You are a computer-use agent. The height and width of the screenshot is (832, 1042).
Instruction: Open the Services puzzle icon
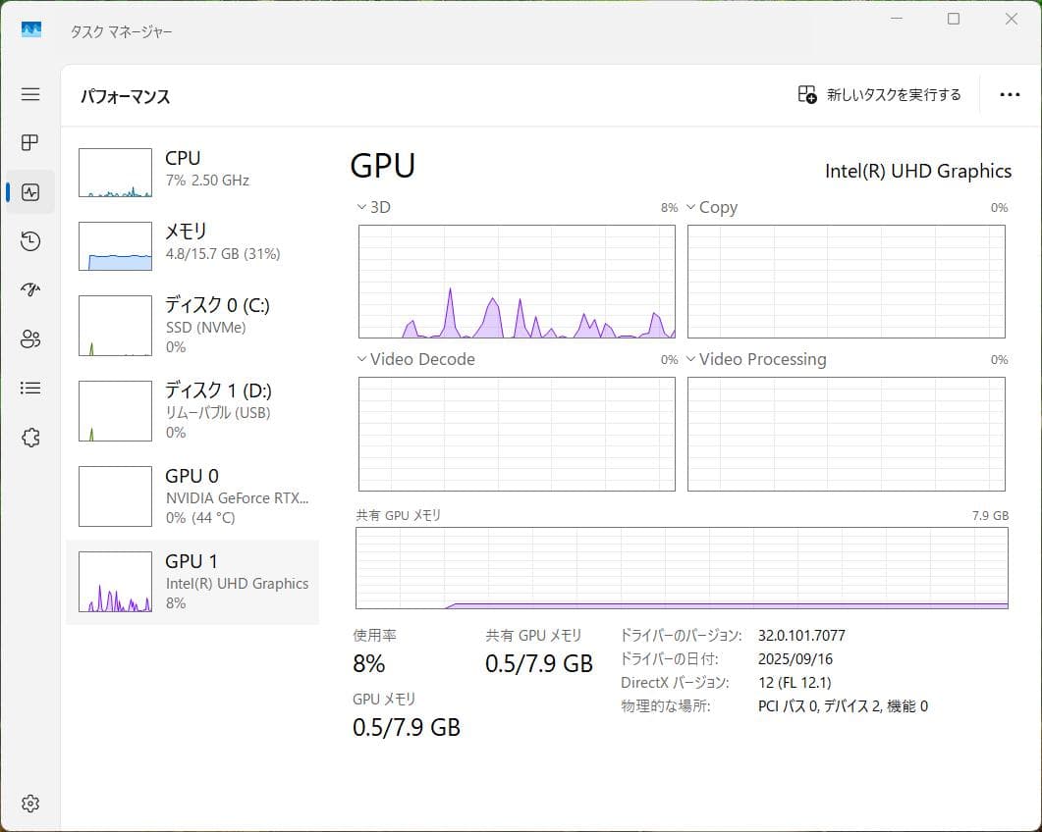[30, 438]
